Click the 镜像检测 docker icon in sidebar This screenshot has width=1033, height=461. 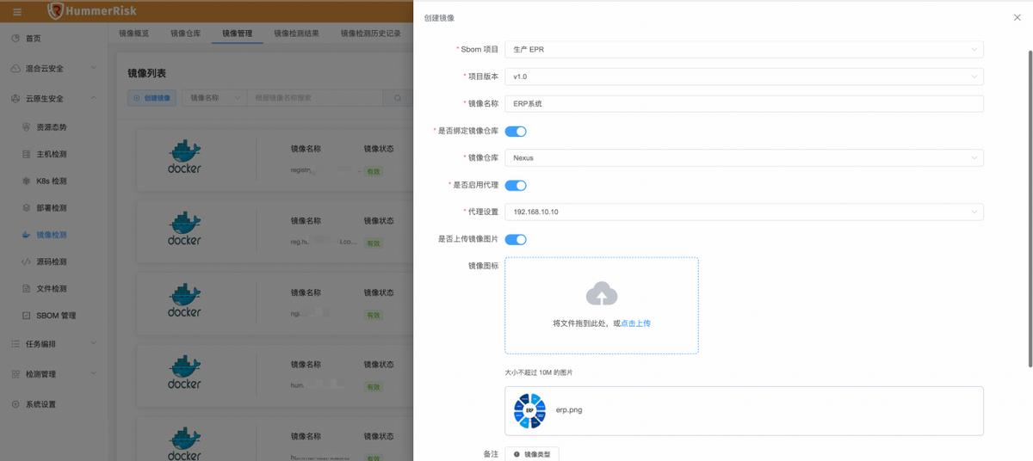pyautogui.click(x=27, y=235)
